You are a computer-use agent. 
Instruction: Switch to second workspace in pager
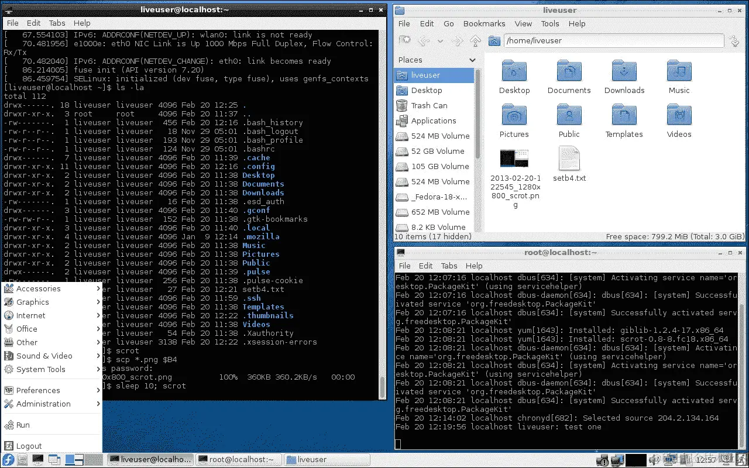94,460
